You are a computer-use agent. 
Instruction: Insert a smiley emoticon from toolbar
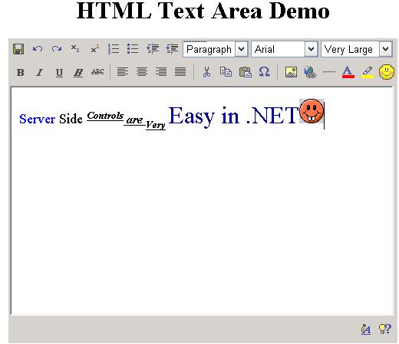386,72
